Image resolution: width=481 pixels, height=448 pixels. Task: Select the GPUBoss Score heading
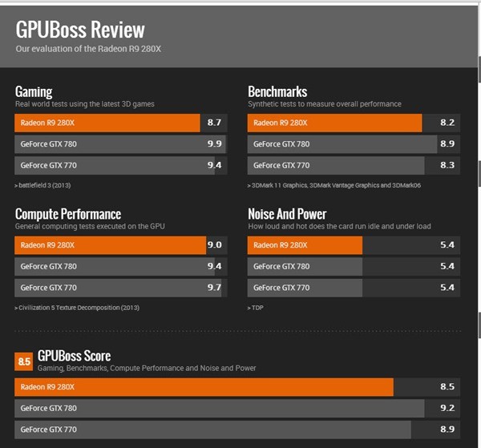[75, 356]
